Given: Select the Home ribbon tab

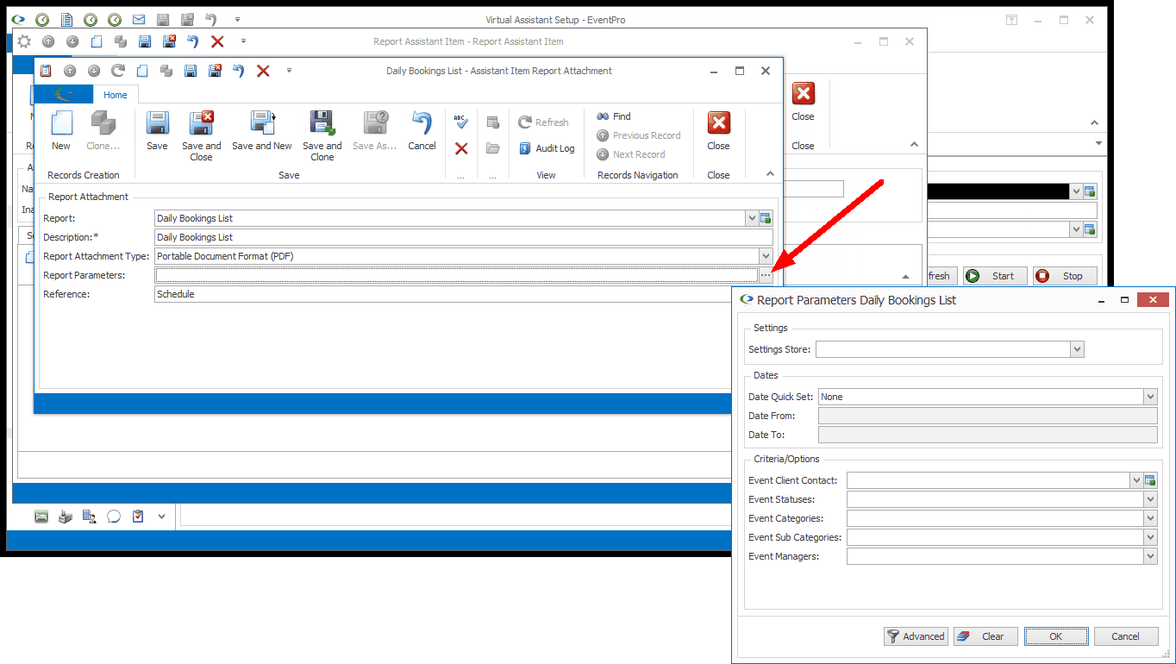Looking at the screenshot, I should [x=116, y=95].
